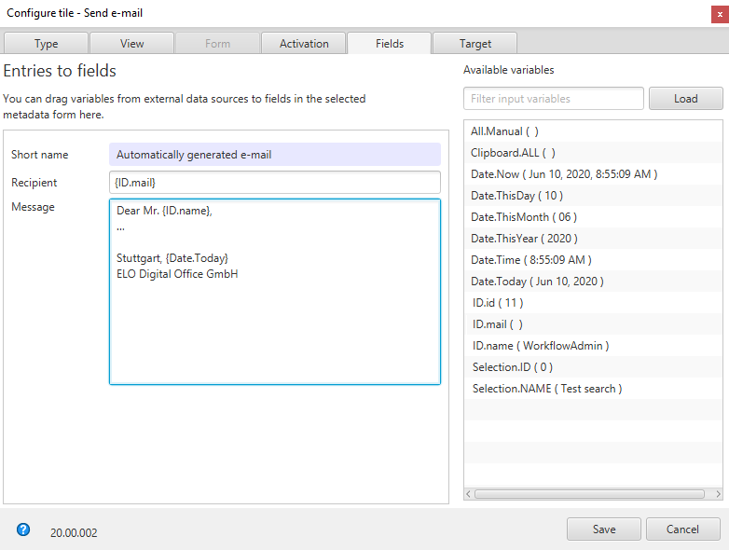Cancel the tile configuration
Viewport: 729px width, 550px height.
(682, 529)
